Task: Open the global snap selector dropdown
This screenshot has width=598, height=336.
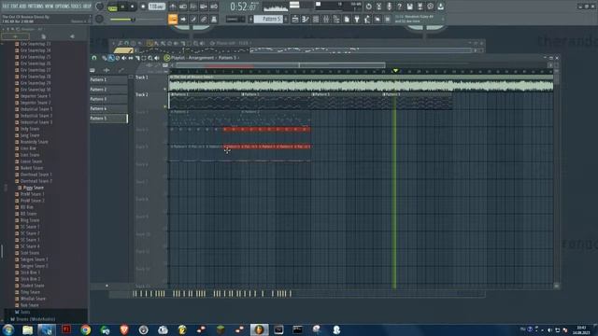Action: click(x=235, y=19)
